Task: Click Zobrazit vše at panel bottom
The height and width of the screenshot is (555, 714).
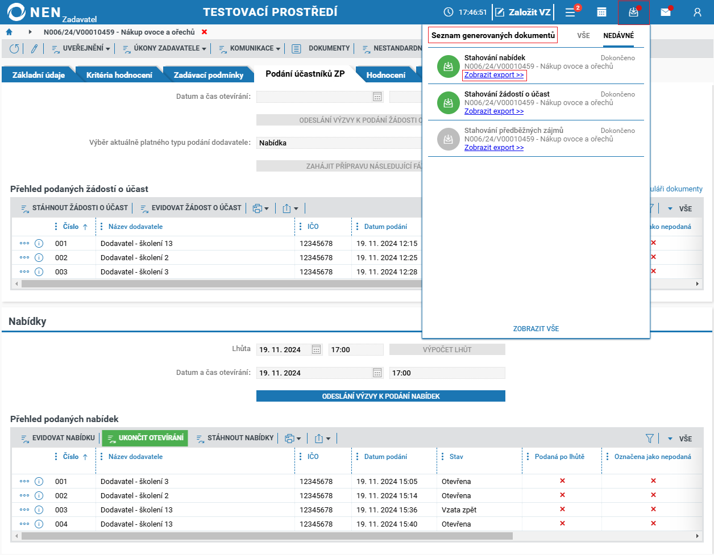Action: (536, 329)
